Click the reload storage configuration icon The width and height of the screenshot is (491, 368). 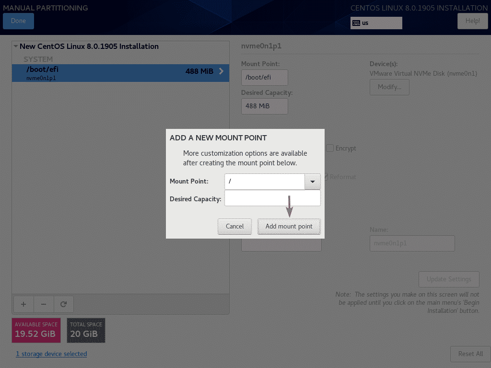click(64, 304)
